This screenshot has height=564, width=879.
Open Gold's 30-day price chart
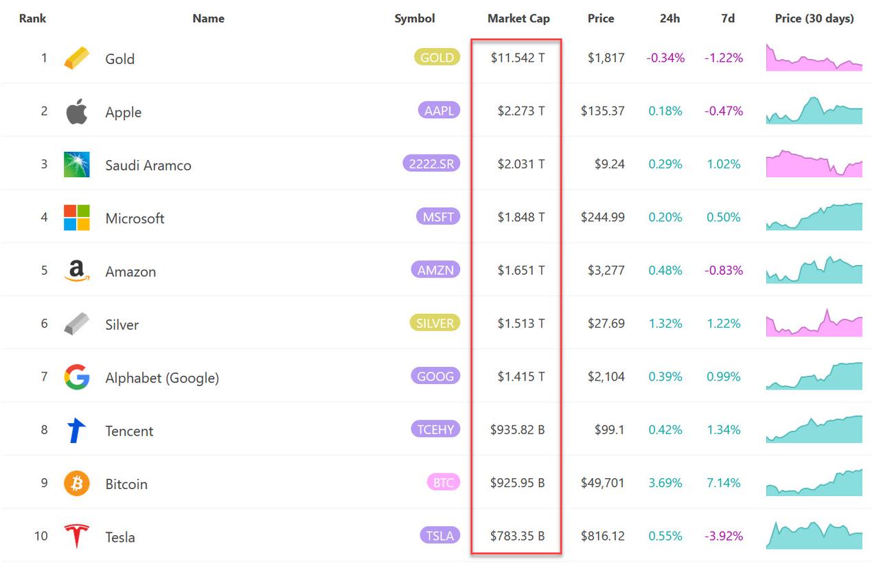tap(814, 58)
